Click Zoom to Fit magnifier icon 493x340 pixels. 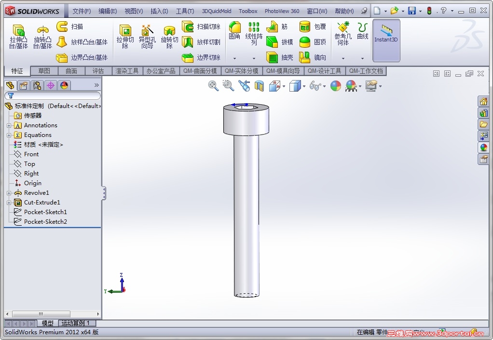point(214,86)
